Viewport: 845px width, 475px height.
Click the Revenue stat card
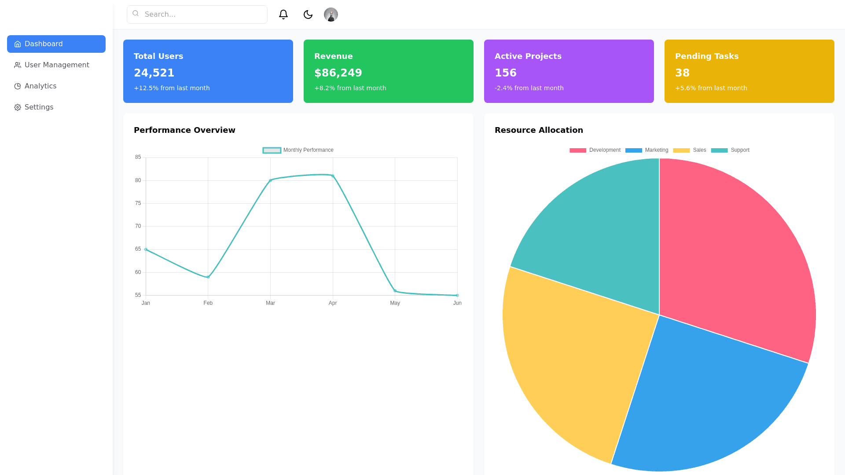coord(389,71)
